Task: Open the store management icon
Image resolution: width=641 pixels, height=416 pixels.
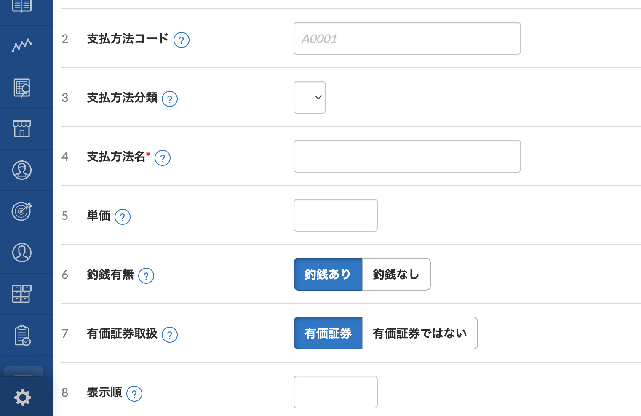Action: [x=22, y=128]
